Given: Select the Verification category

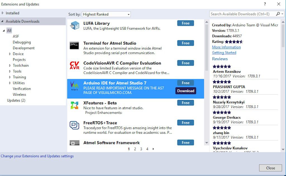Looking at the screenshot, I should (22, 89).
